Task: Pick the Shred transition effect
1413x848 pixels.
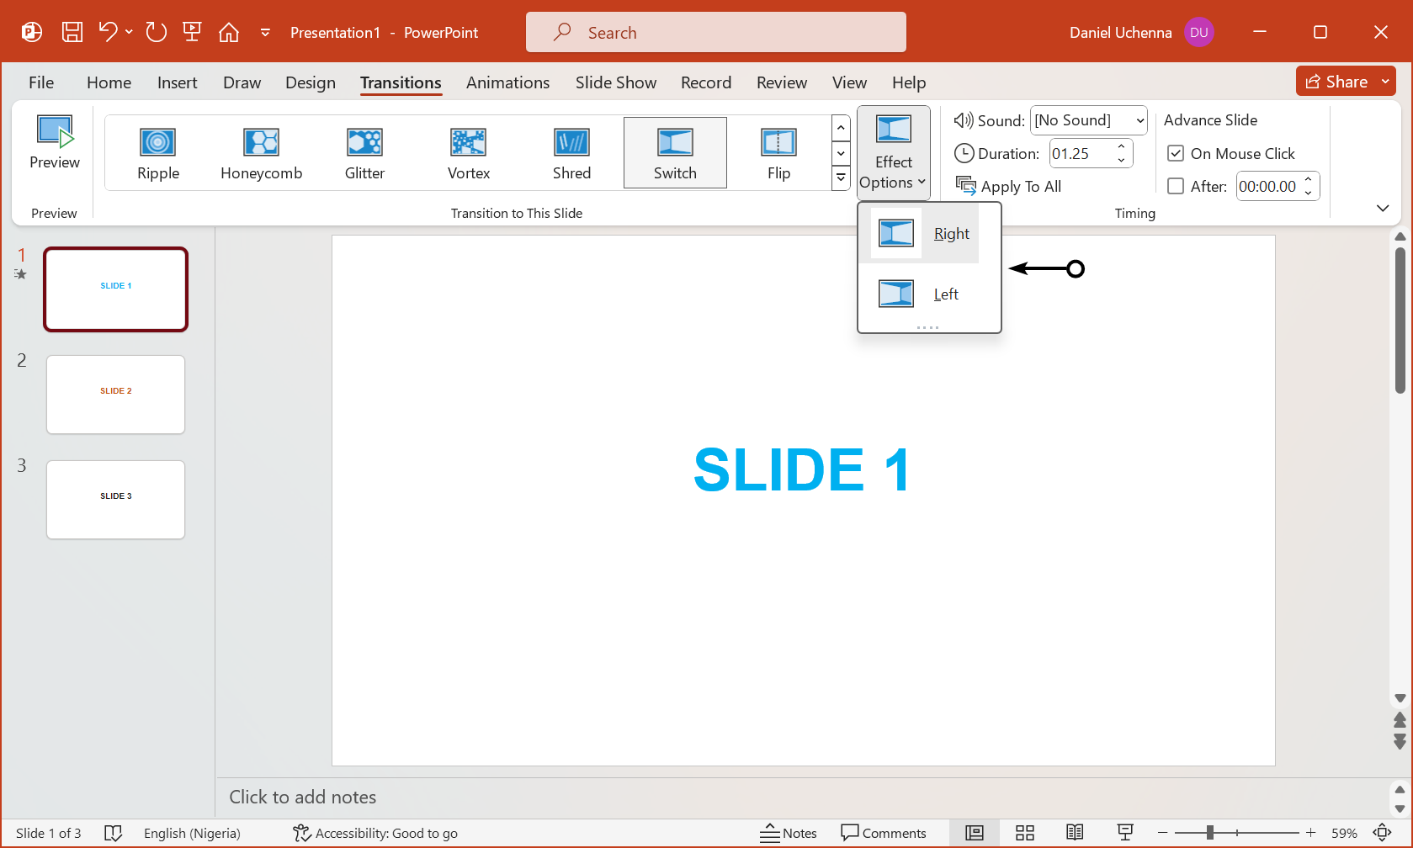Action: coord(571,153)
